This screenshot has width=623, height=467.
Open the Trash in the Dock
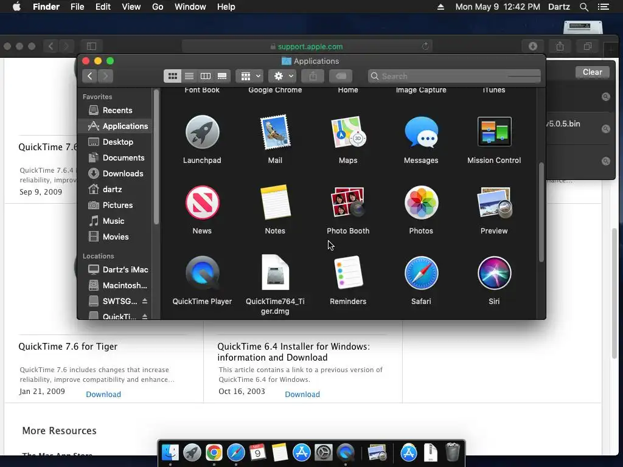click(453, 452)
